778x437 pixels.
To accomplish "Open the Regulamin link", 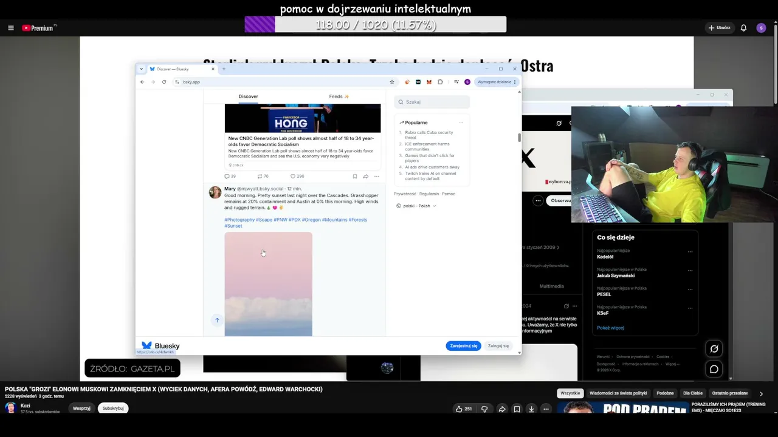I will pos(429,194).
